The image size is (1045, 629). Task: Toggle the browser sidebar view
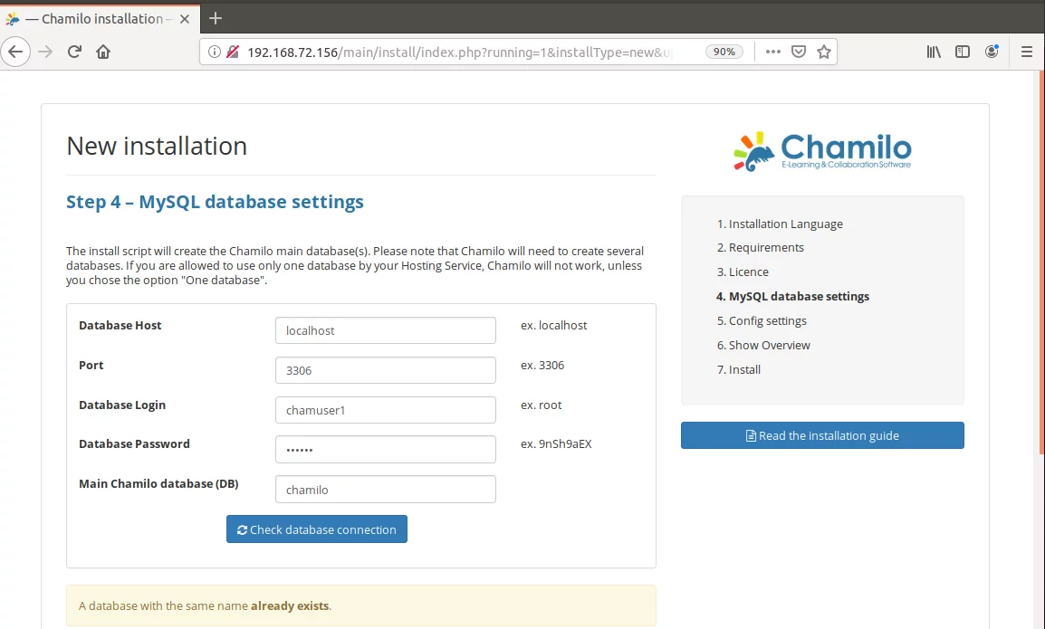[x=963, y=52]
